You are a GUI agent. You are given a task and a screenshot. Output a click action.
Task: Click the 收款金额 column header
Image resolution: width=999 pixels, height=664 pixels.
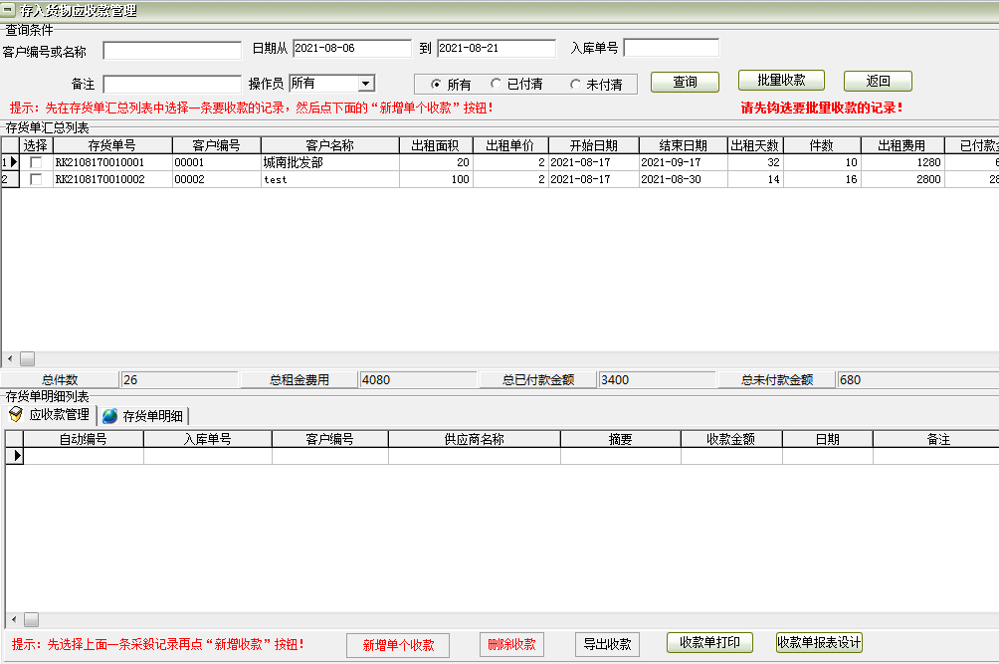(x=731, y=439)
